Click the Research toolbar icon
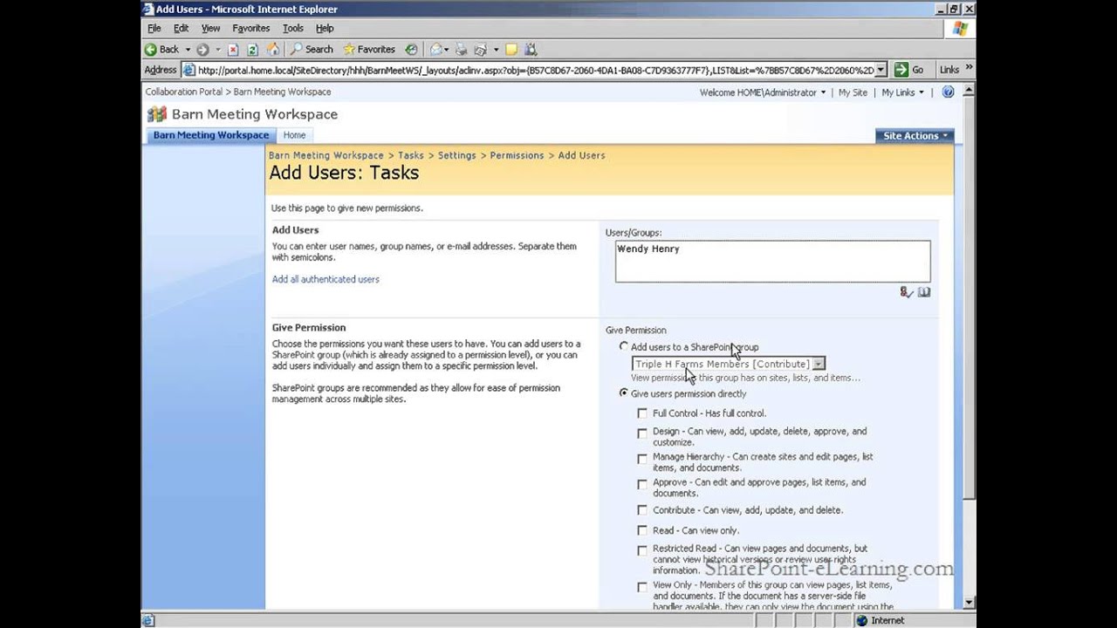The width and height of the screenshot is (1117, 628). [x=531, y=50]
